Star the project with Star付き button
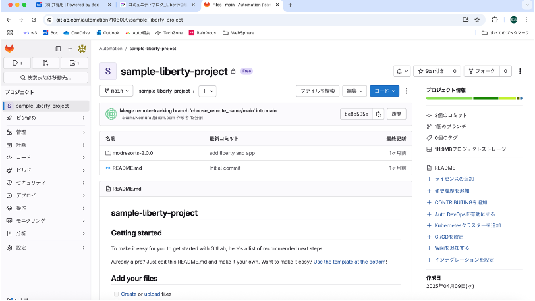 [x=432, y=71]
